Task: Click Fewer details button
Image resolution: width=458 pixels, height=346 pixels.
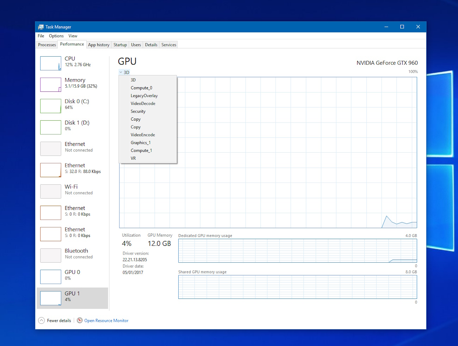Action: pos(55,320)
